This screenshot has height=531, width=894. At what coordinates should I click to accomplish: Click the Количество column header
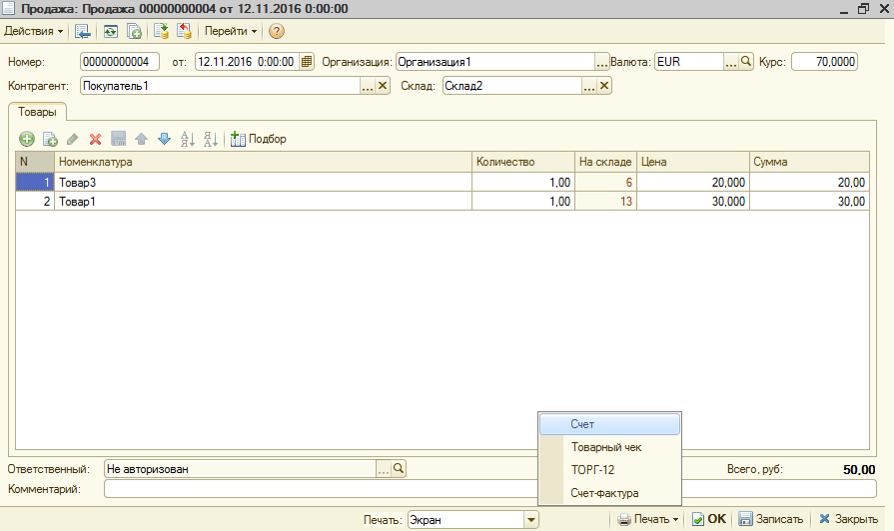pyautogui.click(x=522, y=162)
